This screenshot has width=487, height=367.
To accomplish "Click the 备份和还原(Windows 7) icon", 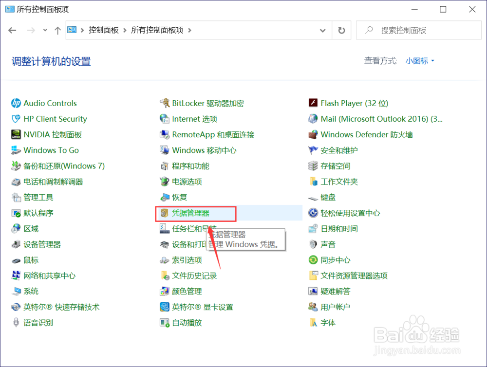I will [16, 166].
